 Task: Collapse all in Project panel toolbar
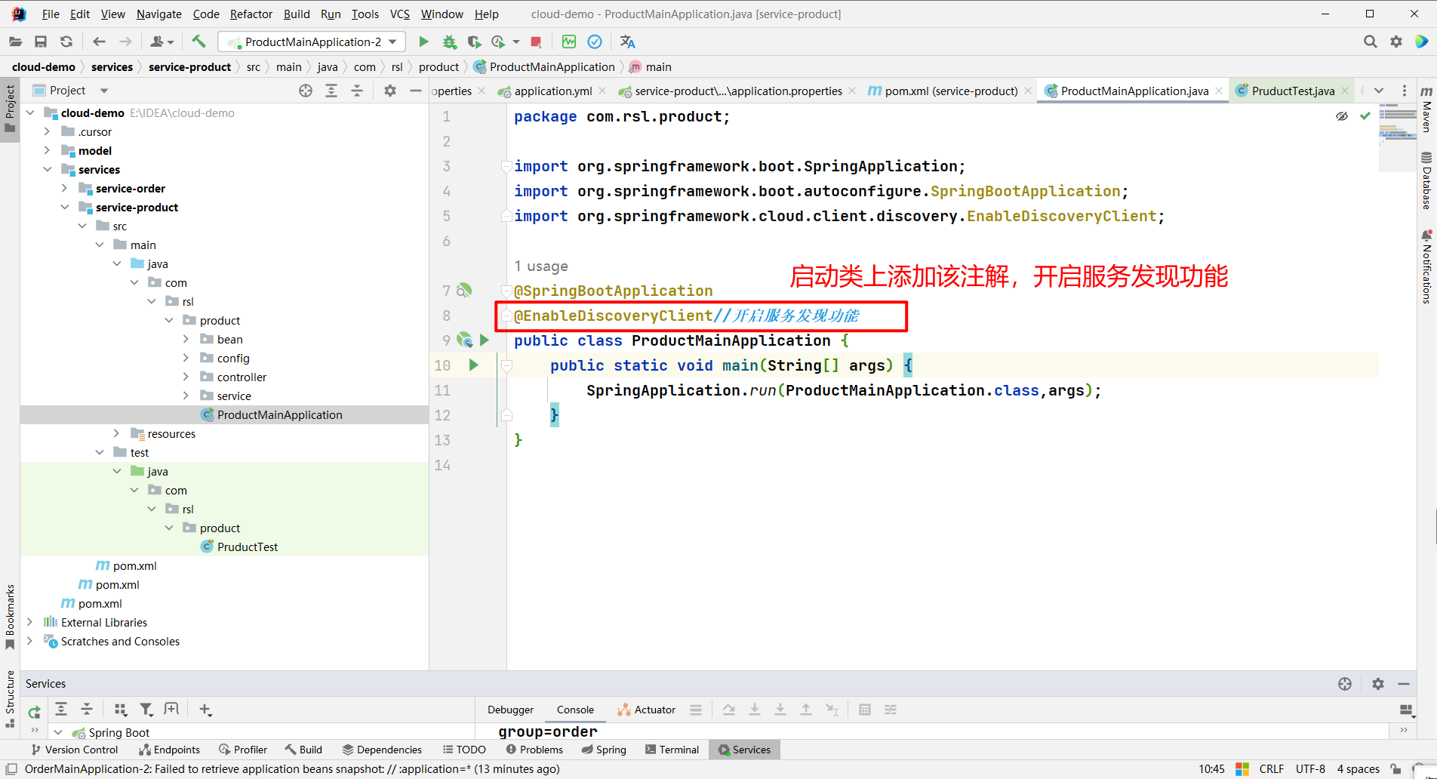pyautogui.click(x=356, y=91)
